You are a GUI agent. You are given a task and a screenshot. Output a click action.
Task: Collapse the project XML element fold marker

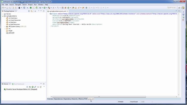pos(50,14)
